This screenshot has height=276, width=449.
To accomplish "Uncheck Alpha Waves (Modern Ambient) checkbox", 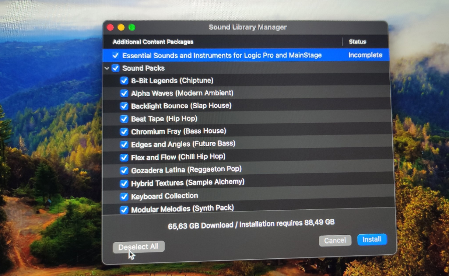I will (124, 93).
